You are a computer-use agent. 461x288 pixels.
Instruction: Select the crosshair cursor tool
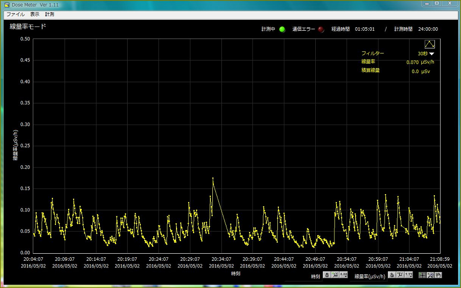click(422, 275)
